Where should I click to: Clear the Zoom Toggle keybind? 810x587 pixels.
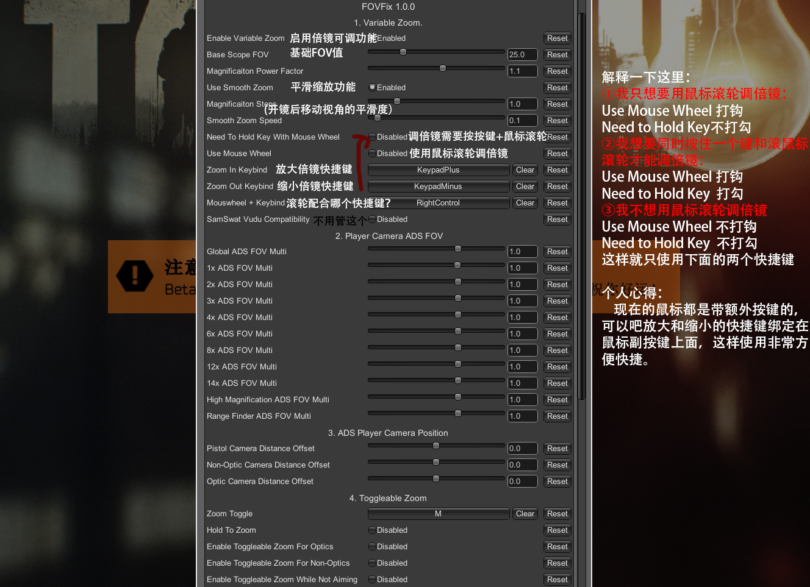pos(525,514)
